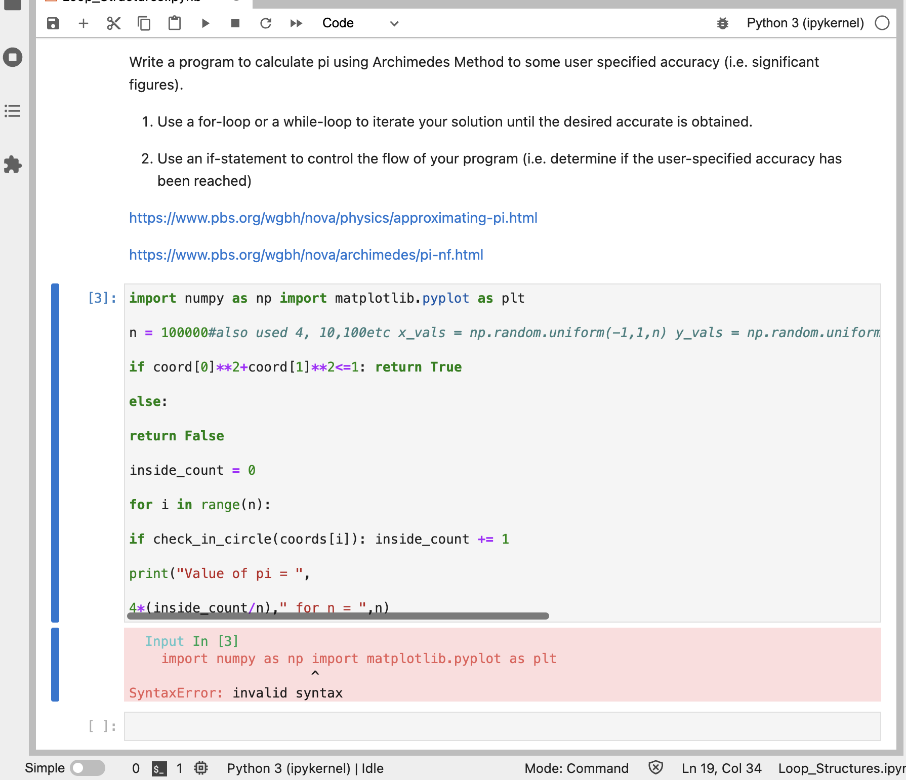Cut the selected cell with scissors icon
The width and height of the screenshot is (906, 780).
(114, 23)
